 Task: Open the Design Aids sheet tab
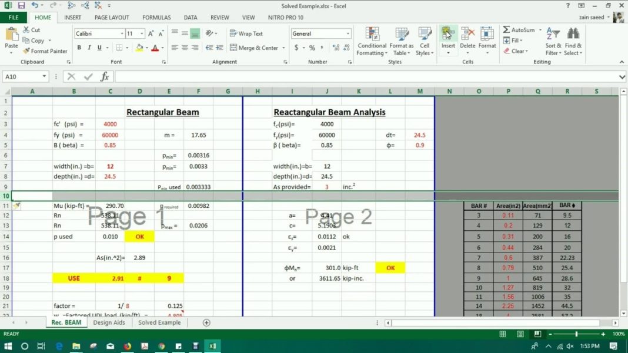coord(109,322)
